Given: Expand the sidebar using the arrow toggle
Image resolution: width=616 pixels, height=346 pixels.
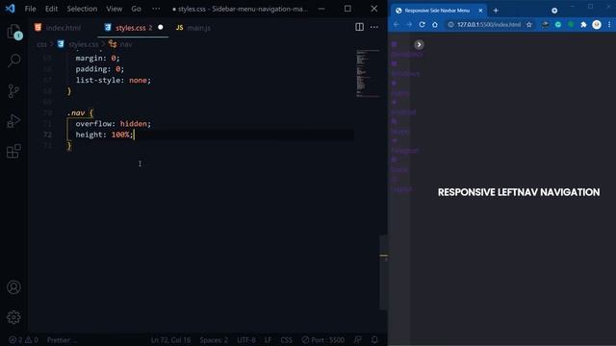Looking at the screenshot, I should 419,45.
